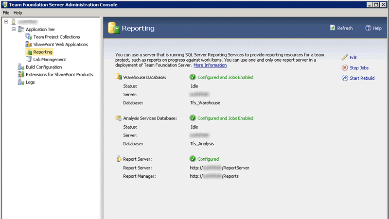Viewport: 389px width, 219px height.
Task: Click the Start Rebuild arrow icon
Action: click(x=345, y=78)
